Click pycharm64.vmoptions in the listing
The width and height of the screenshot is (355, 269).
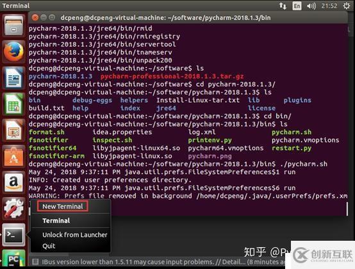tap(226, 148)
